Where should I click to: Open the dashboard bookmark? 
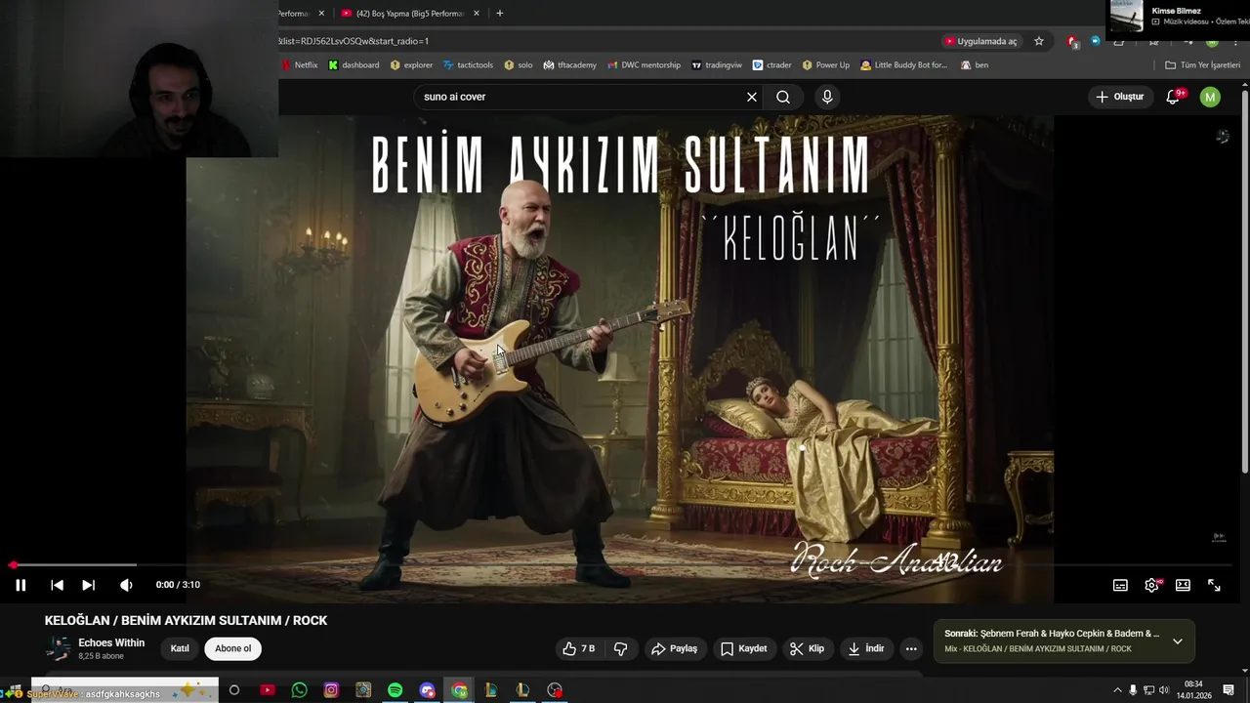[x=354, y=65]
